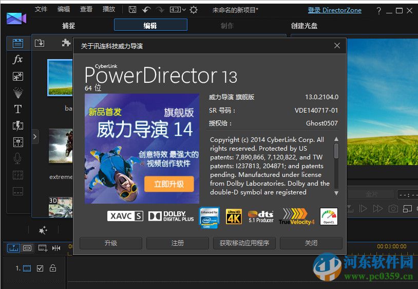Open the 编辑 menu in menu bar
Image resolution: width=418 pixels, height=289 pixels.
pos(64,9)
